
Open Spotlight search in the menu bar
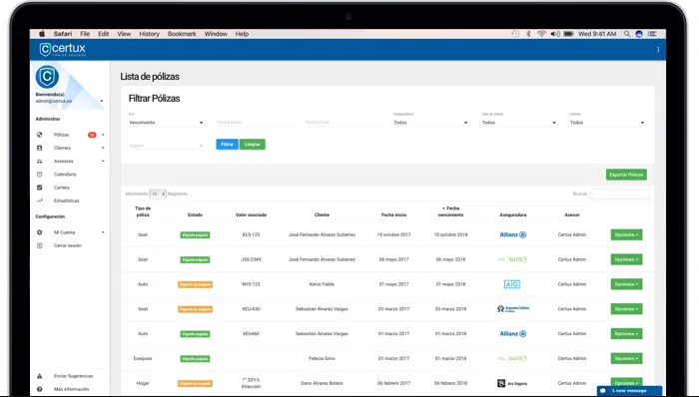point(627,34)
